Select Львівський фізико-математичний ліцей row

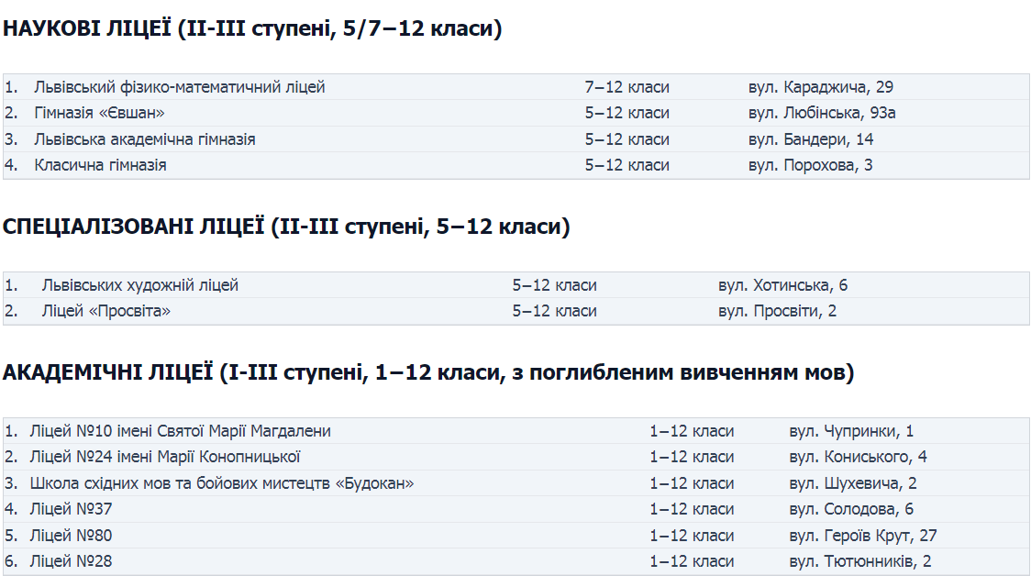point(516,87)
